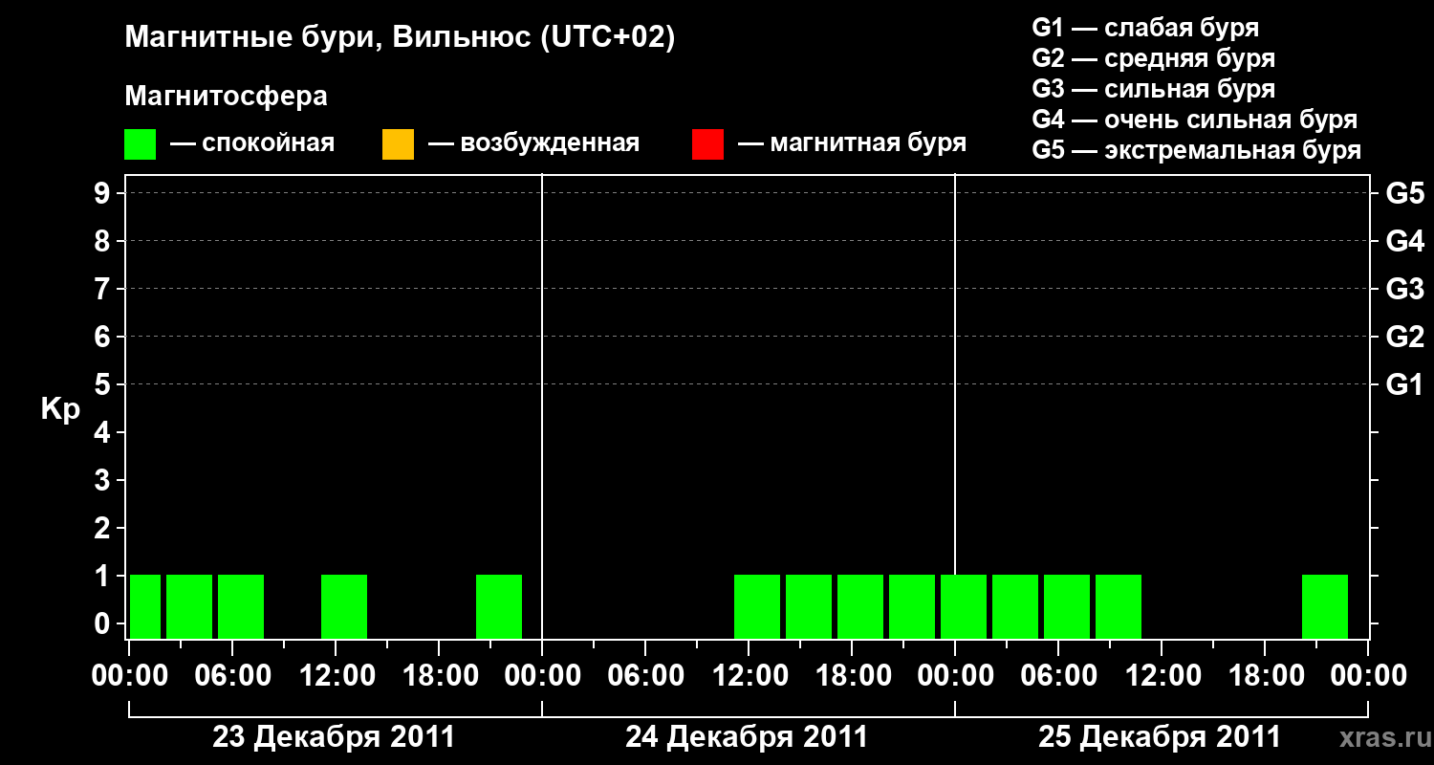Click the Kp axis value 4
This screenshot has width=1434, height=765.
coord(104,432)
